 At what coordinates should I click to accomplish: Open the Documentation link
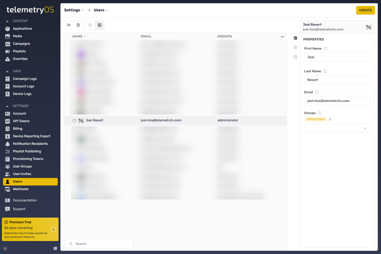tap(25, 200)
